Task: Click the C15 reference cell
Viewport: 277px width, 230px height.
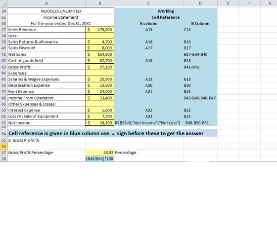Action: [x=200, y=30]
